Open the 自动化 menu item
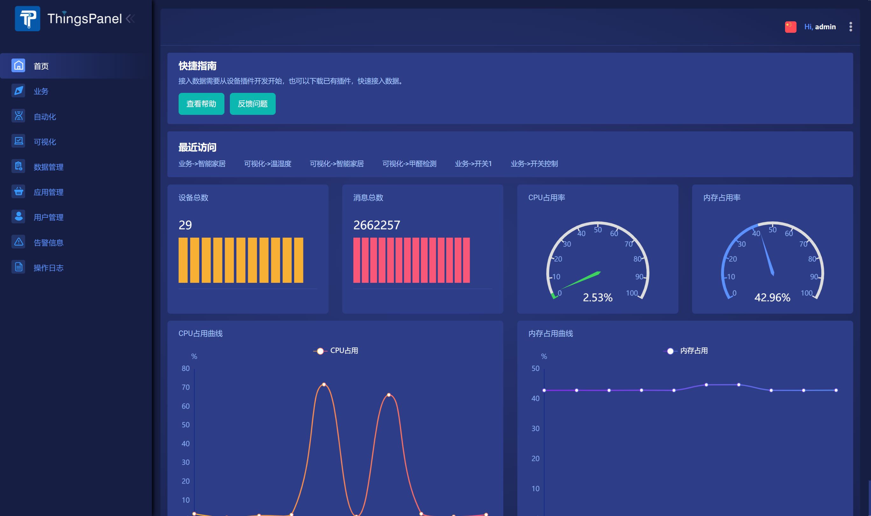 (76, 116)
